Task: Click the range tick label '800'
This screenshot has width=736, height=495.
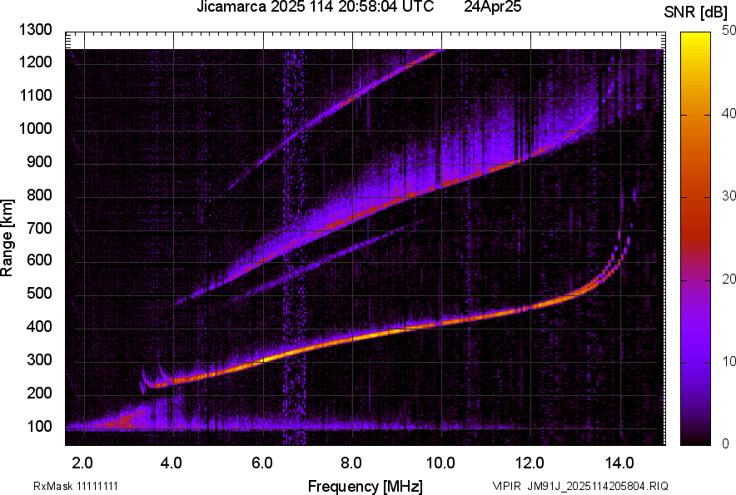Action: pos(39,195)
